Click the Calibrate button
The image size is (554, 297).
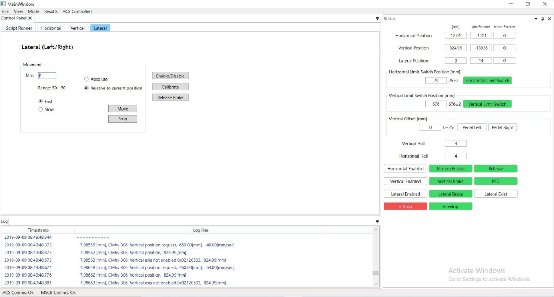point(170,87)
